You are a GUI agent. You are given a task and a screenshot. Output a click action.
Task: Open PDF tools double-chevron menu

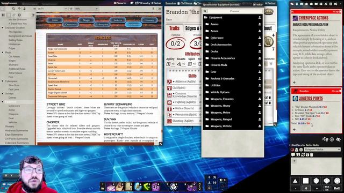pos(160,9)
